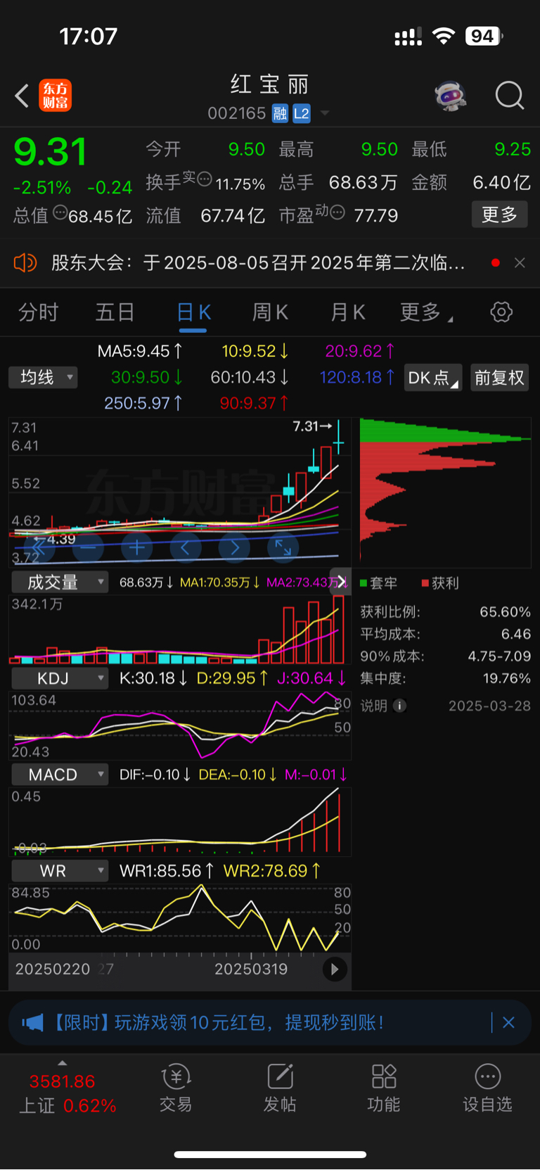Tap the play button beside dates
Viewport: 540px width, 1170px height.
[x=335, y=969]
